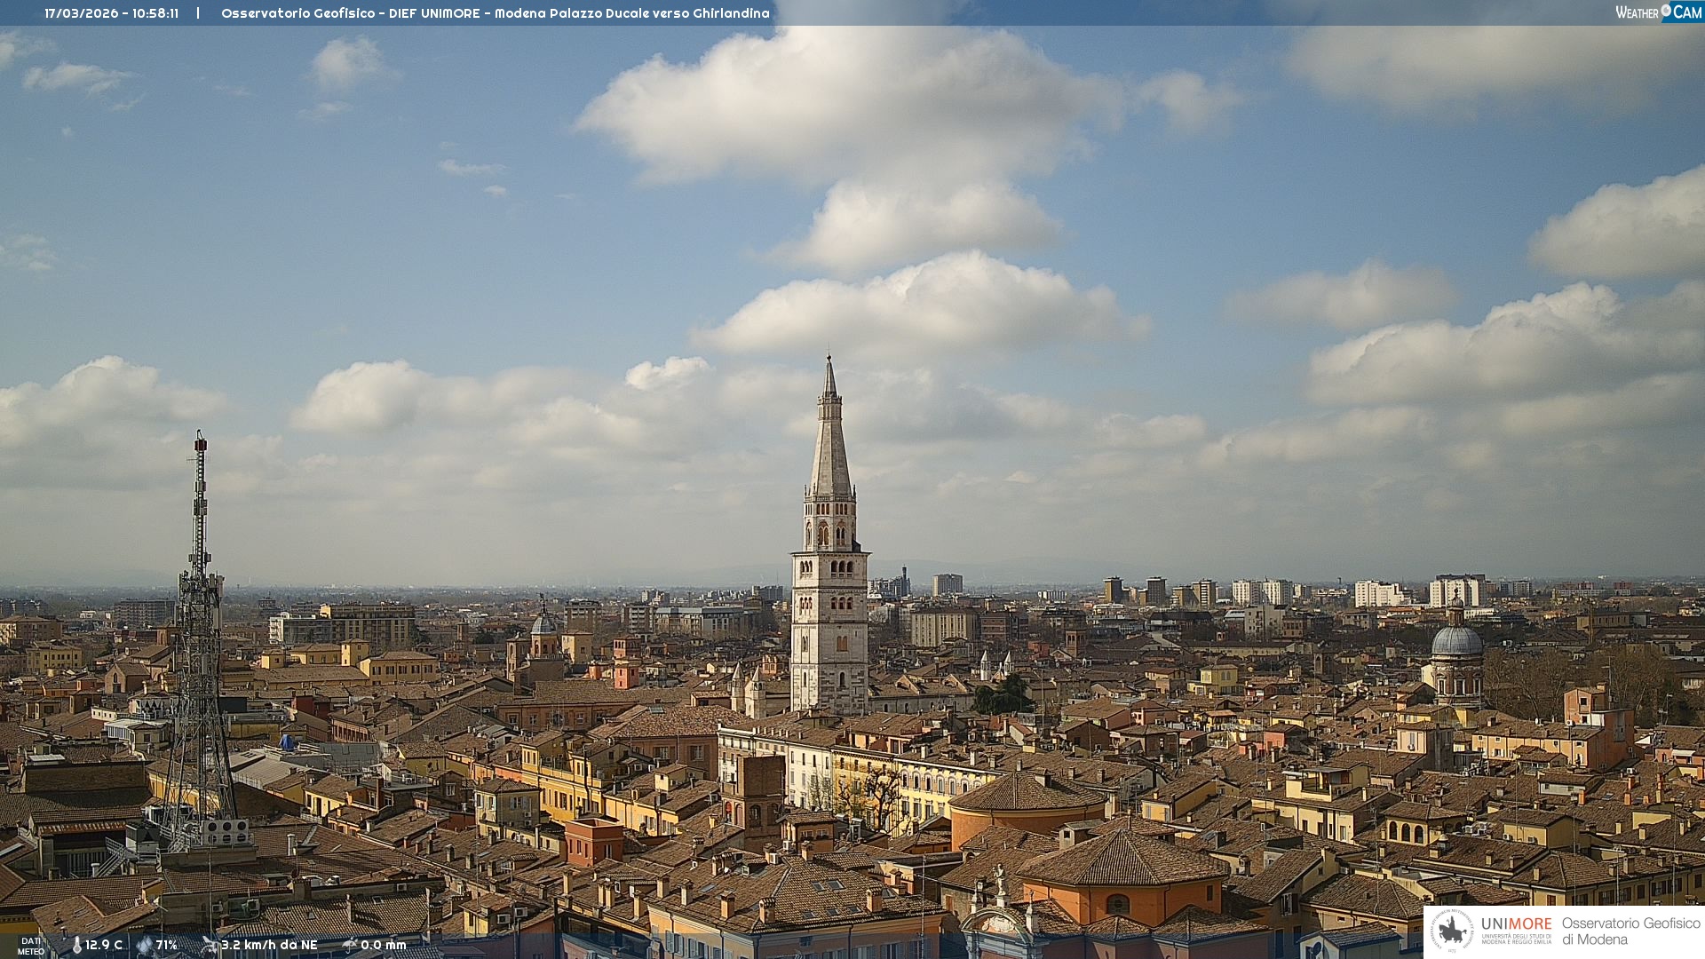Click the WeatherCam logo in corner
Image resolution: width=1705 pixels, height=959 pixels.
(x=1658, y=12)
